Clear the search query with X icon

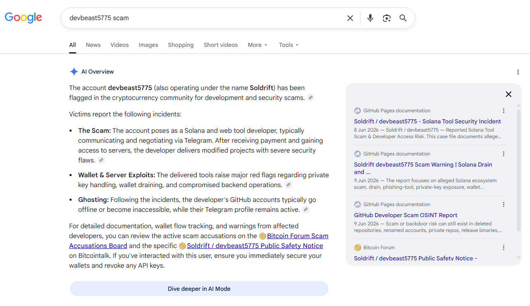point(350,18)
